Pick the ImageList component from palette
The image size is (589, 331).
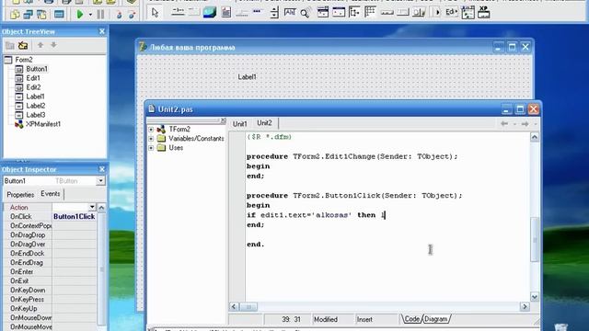(210, 12)
